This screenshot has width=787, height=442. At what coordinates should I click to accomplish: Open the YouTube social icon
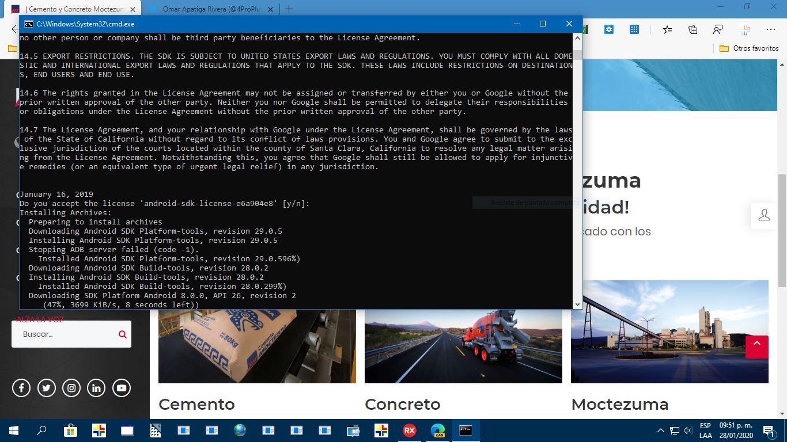[x=122, y=388]
